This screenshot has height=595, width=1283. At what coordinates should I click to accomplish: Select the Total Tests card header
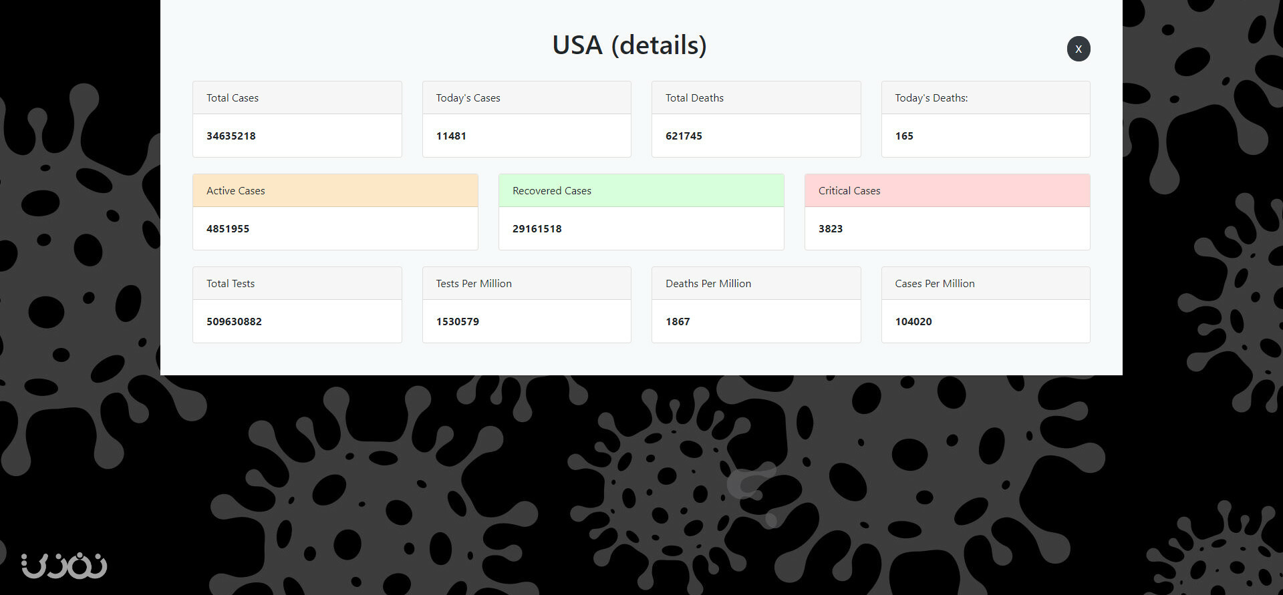coord(297,283)
